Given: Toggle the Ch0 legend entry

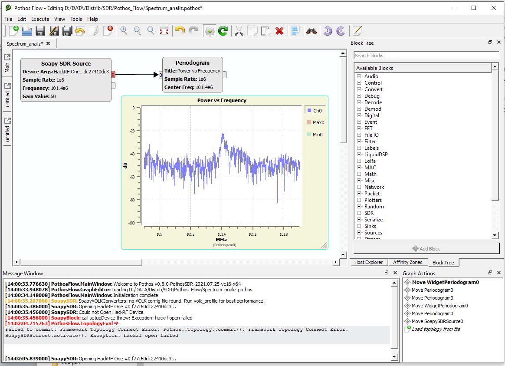Looking at the screenshot, I should pyautogui.click(x=315, y=111).
